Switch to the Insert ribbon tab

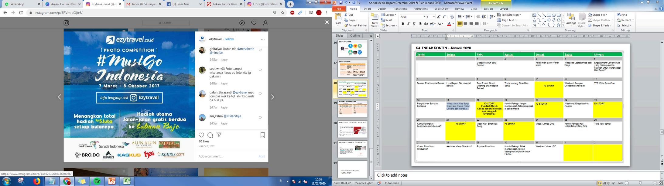[x=367, y=9]
